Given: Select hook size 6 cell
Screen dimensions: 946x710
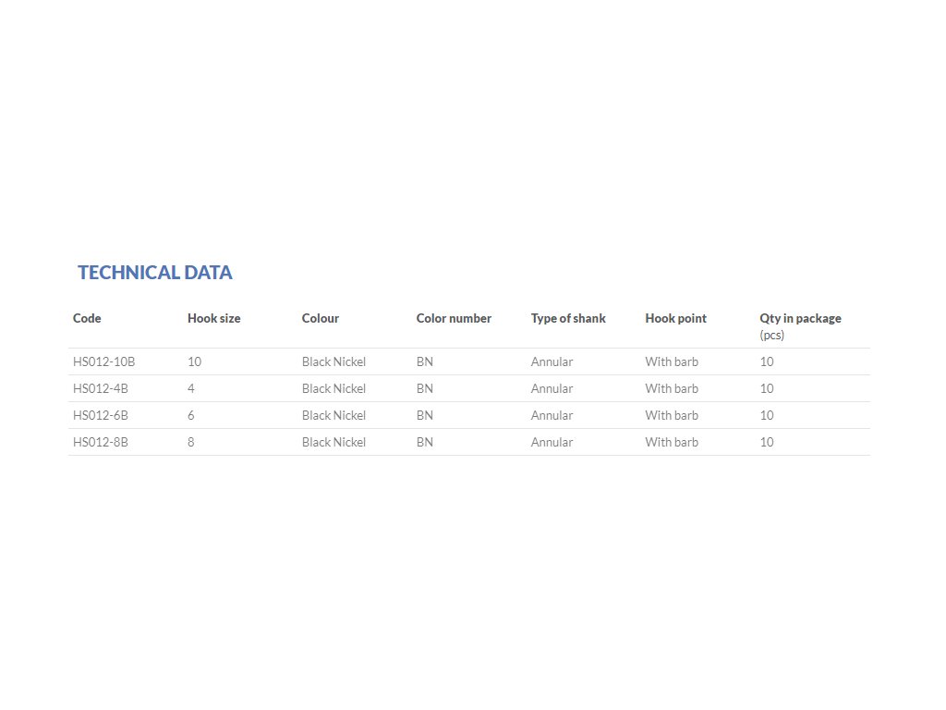Looking at the screenshot, I should point(190,415).
